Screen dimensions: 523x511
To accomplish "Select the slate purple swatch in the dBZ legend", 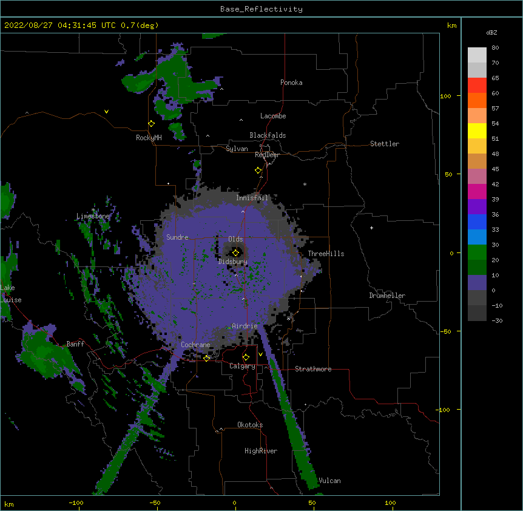I will pyautogui.click(x=477, y=283).
